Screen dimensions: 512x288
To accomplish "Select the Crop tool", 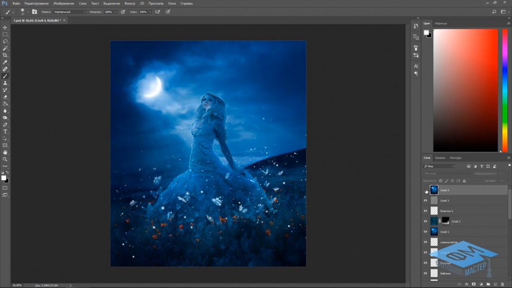I will tap(5, 55).
